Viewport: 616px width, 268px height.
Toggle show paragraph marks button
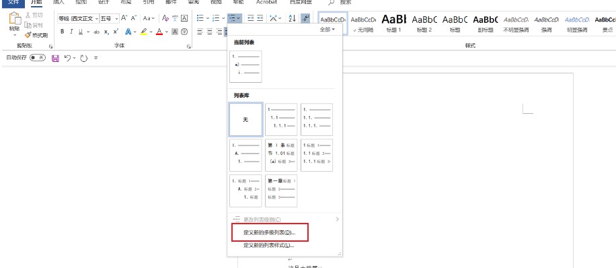[305, 18]
